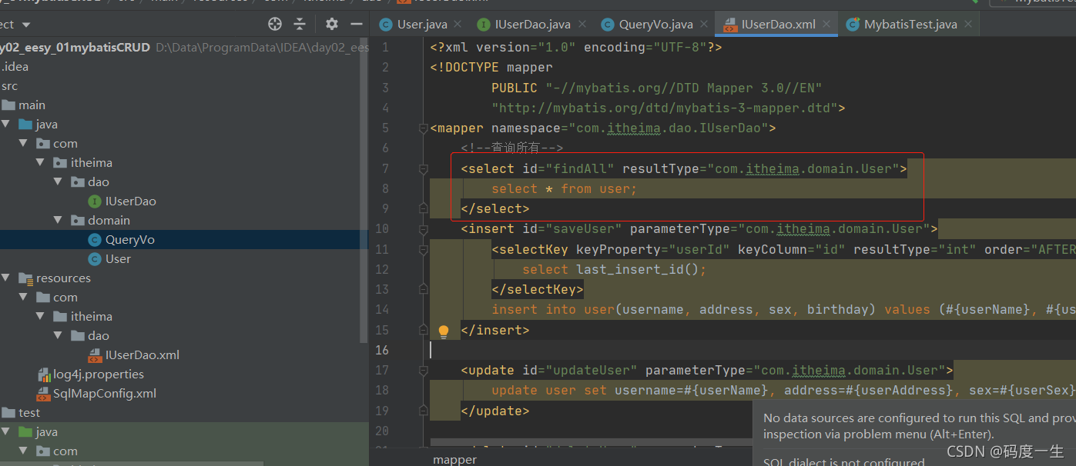Click the light bulb intention icon
The width and height of the screenshot is (1076, 466).
444,331
